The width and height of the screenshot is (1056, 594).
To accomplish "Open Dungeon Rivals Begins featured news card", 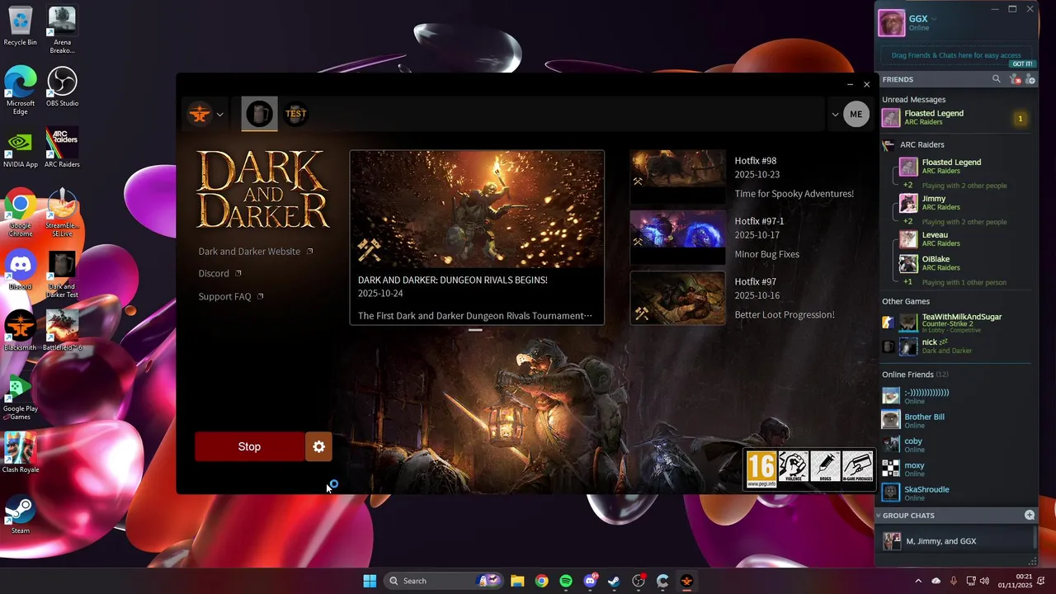I will click(477, 238).
